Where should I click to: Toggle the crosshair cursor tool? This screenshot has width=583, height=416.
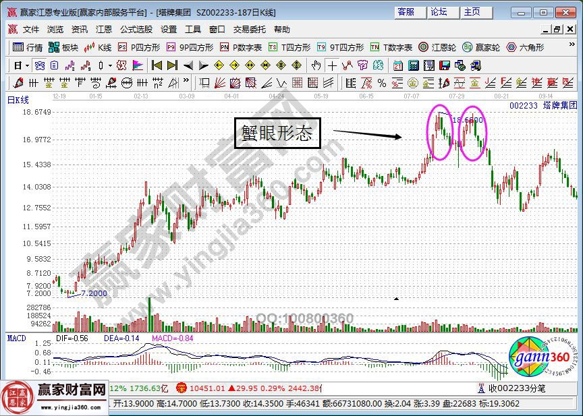pos(332,65)
